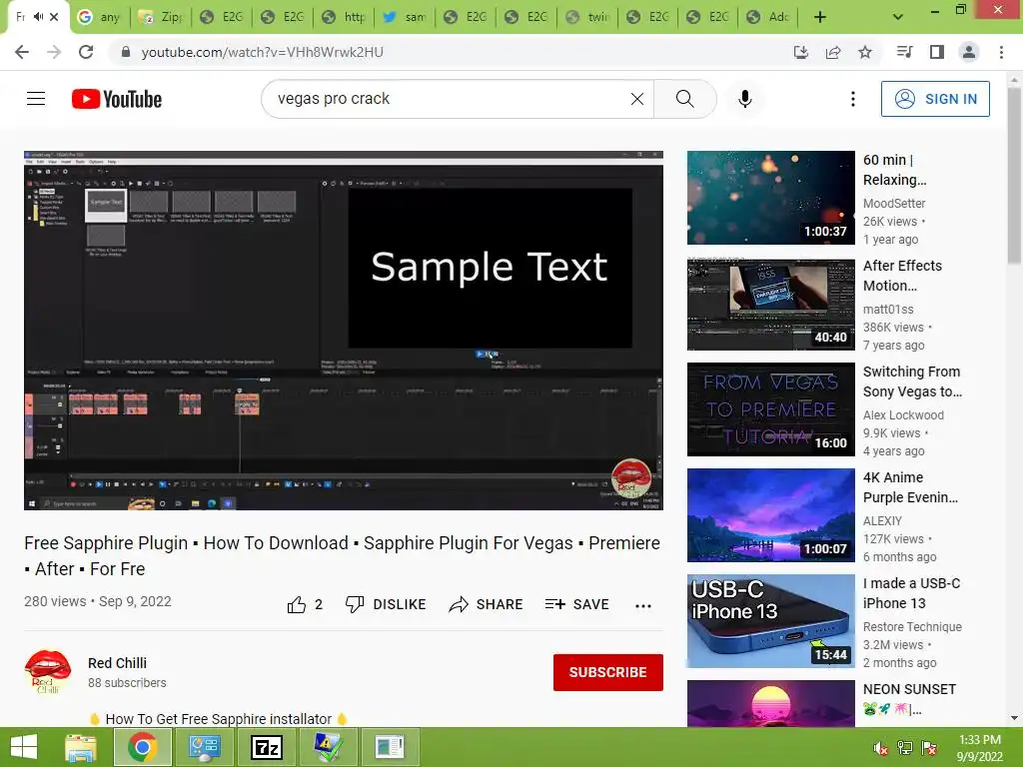This screenshot has width=1023, height=767.
Task: Click 'How To Get Free Sapphire installator' text
Action: [219, 719]
